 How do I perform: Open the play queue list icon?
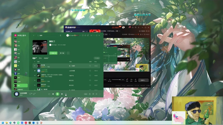tap(66, 94)
